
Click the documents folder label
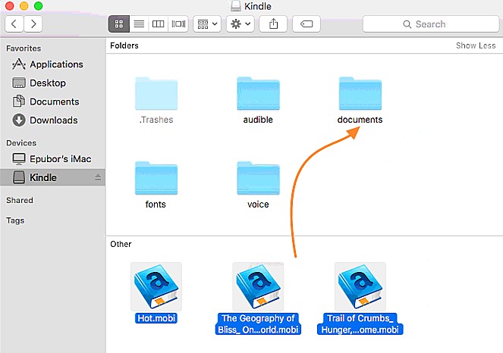pos(360,120)
